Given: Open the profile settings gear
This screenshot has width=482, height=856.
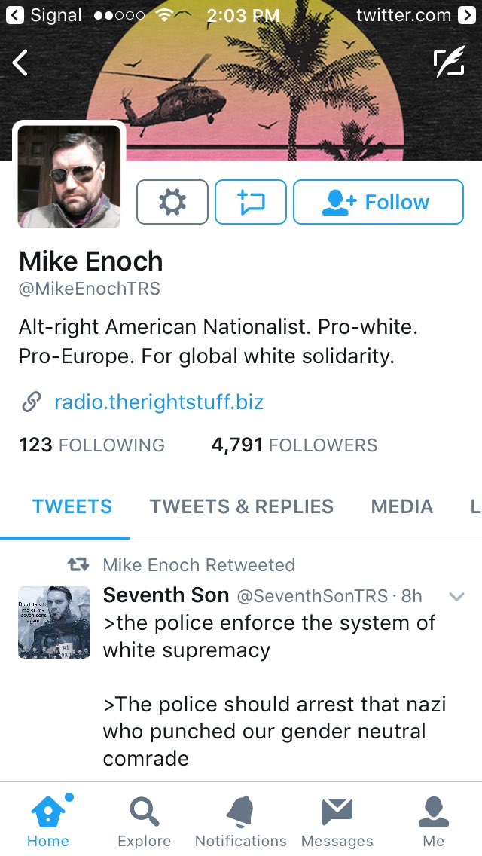Looking at the screenshot, I should tap(172, 202).
